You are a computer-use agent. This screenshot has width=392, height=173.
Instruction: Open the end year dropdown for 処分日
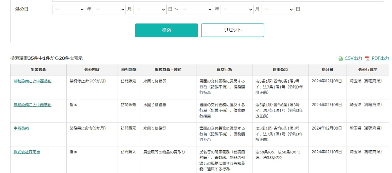pos(196,9)
